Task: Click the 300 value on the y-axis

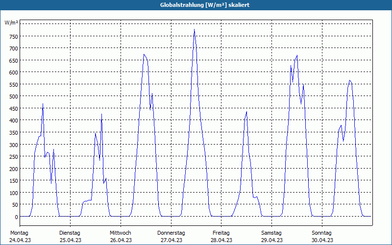Action: (14, 145)
